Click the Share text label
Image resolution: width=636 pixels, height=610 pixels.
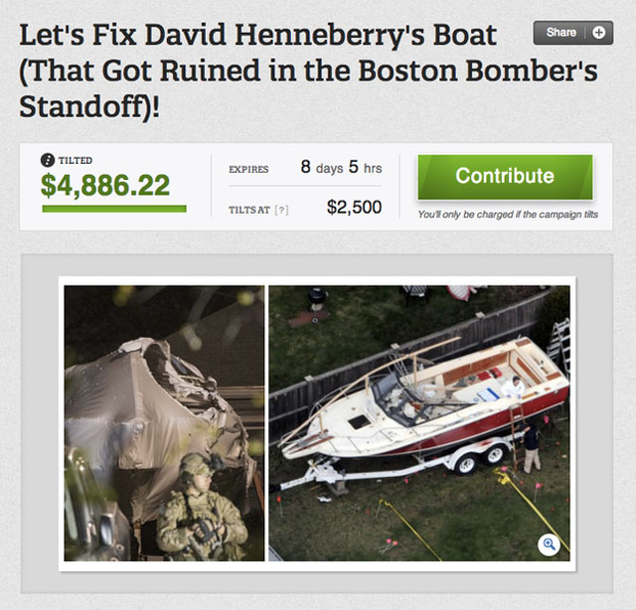coord(561,32)
